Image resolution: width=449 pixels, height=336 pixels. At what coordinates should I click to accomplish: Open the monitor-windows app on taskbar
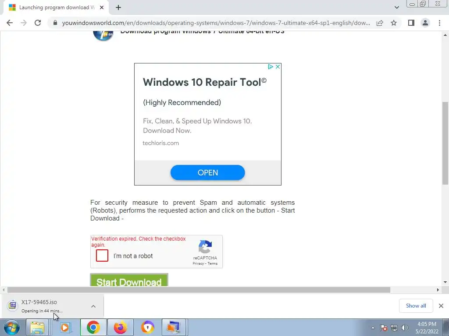(x=175, y=327)
